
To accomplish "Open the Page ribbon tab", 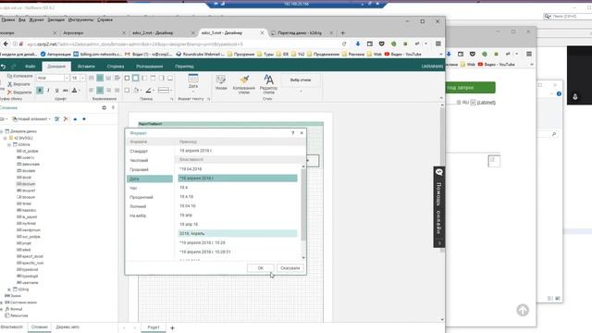I will [x=116, y=67].
